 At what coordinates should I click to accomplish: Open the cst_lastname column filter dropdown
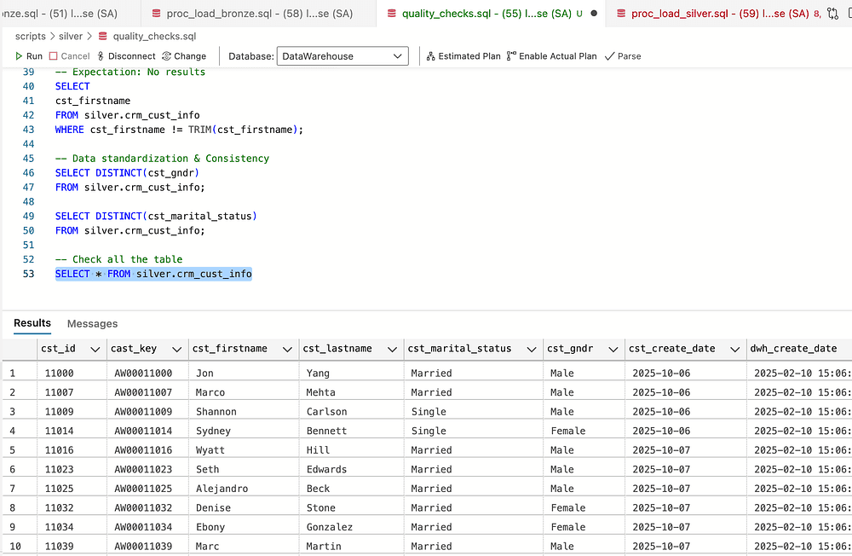click(x=392, y=350)
